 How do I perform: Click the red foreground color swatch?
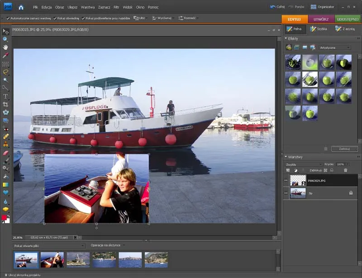click(4, 217)
